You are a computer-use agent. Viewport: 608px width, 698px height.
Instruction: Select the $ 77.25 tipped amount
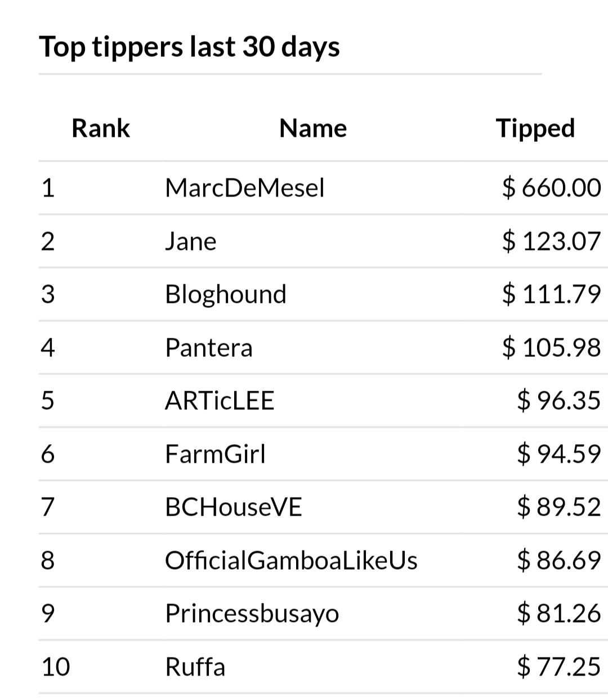[559, 666]
